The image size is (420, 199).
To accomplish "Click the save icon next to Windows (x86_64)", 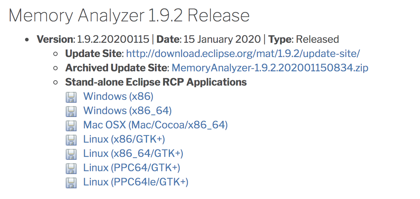I will pyautogui.click(x=71, y=112).
